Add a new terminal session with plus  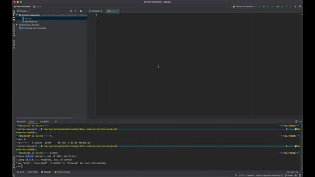[x=56, y=121]
